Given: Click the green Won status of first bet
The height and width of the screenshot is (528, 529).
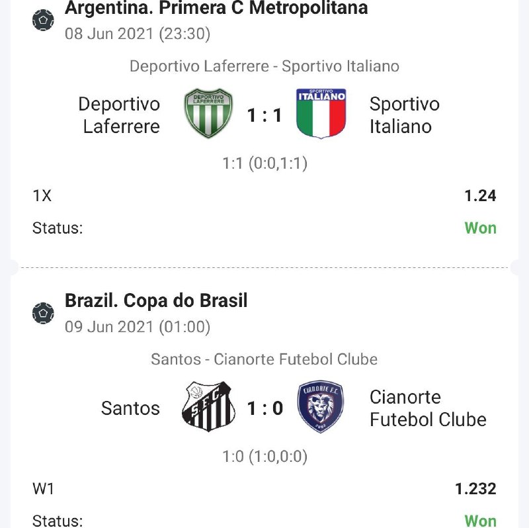Looking at the screenshot, I should tap(481, 228).
